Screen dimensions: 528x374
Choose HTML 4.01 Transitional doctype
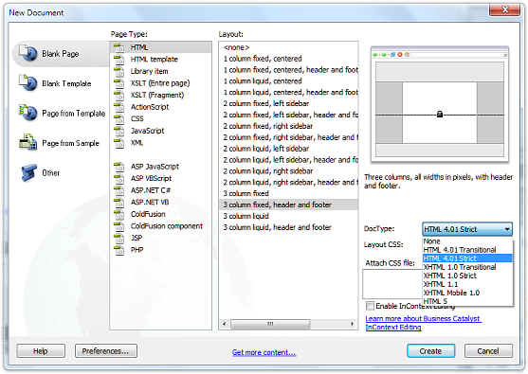(x=467, y=250)
